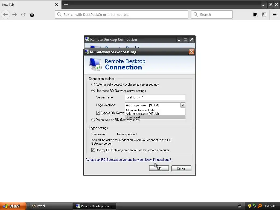This screenshot has width=280, height=210.
Task: Open the on-screen keyboard tray icon
Action: tap(240, 206)
